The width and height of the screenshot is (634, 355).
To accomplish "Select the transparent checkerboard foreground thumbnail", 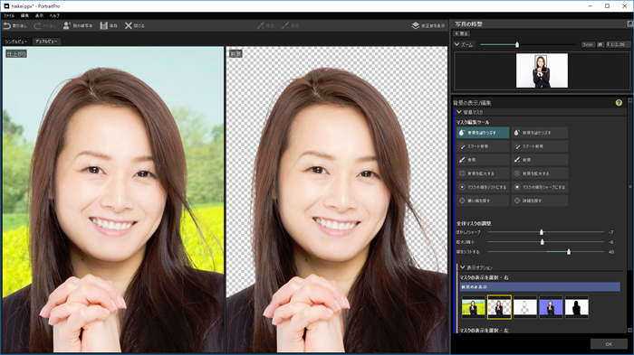I will click(499, 307).
